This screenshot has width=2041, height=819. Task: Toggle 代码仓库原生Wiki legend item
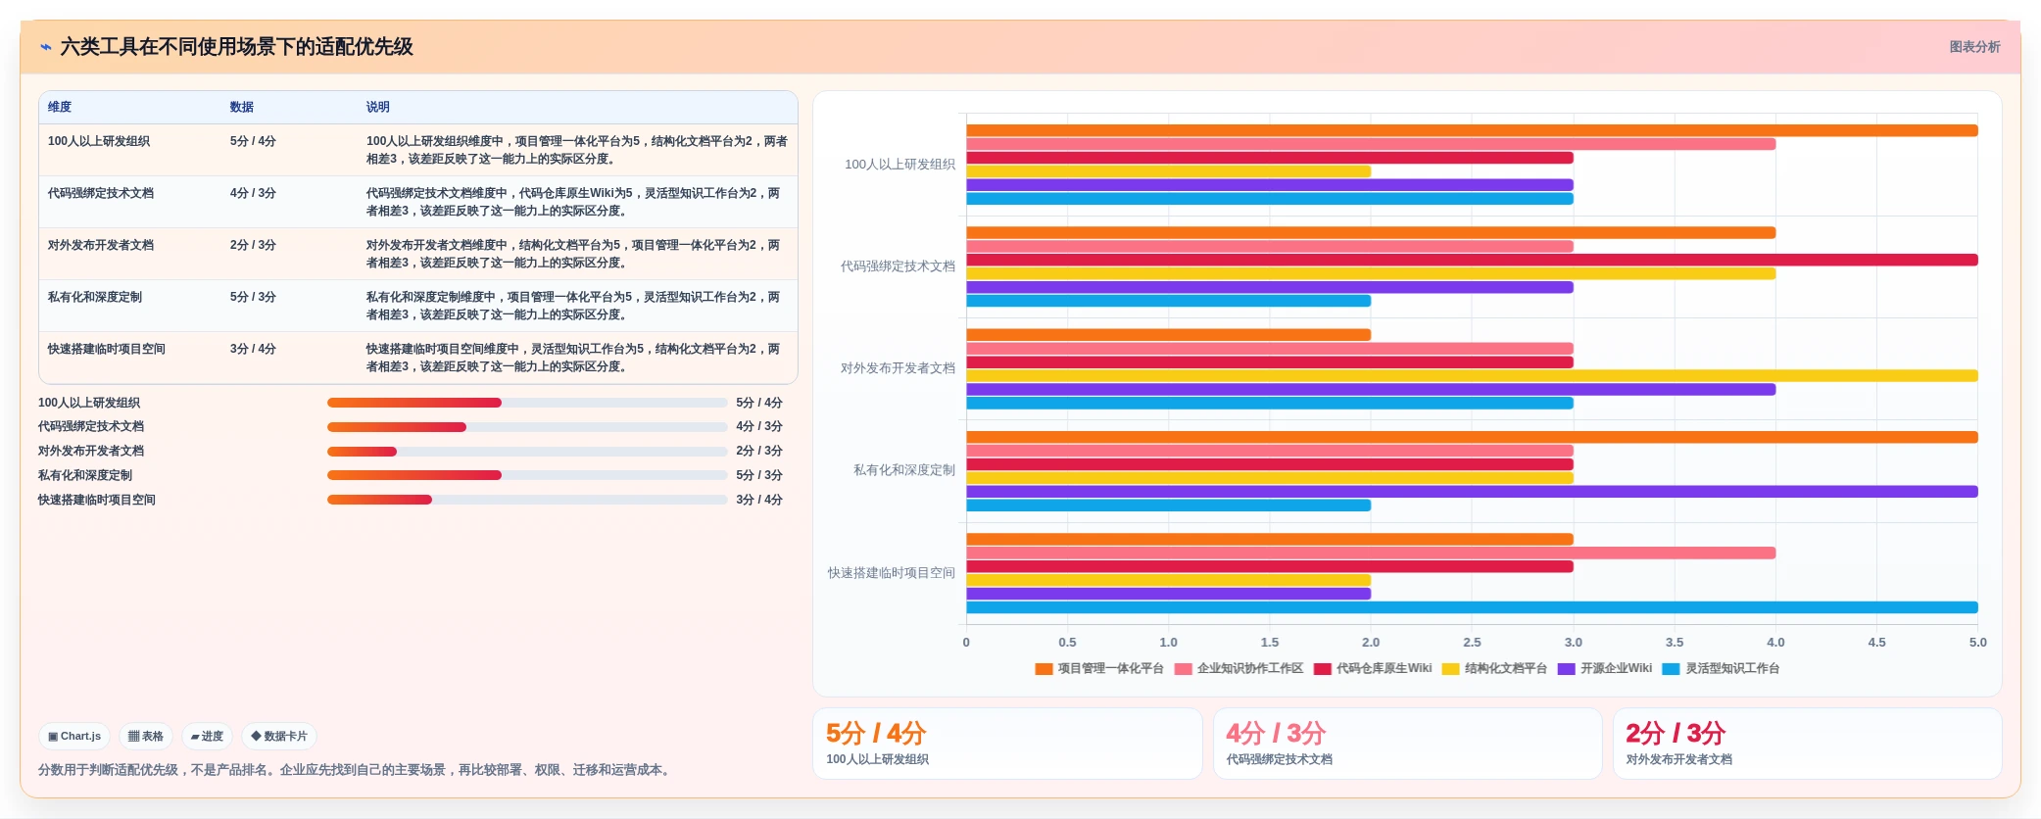coord(1373,668)
